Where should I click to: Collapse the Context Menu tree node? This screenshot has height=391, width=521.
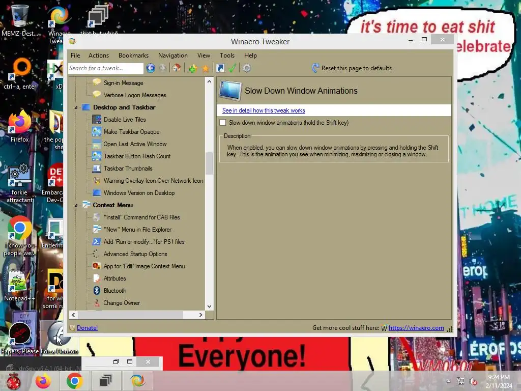[76, 205]
